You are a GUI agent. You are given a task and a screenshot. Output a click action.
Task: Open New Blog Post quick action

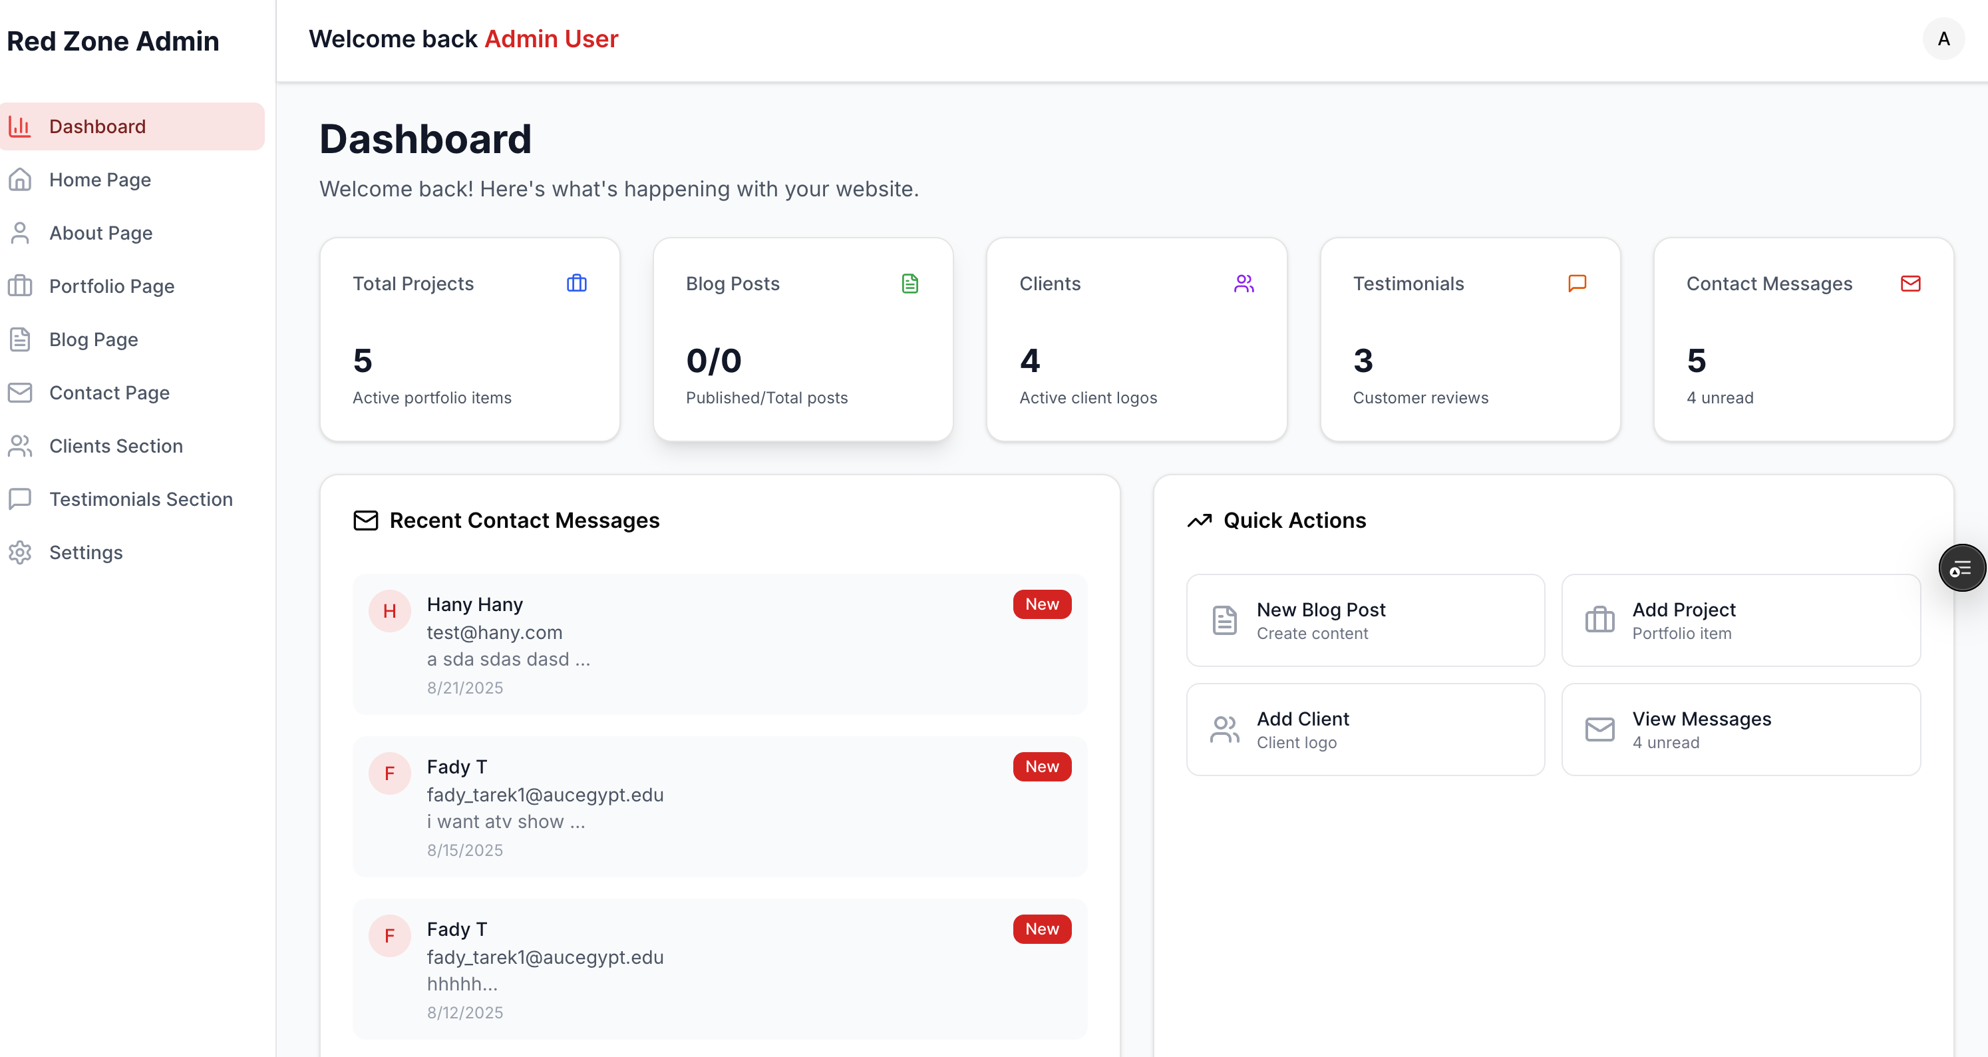point(1364,620)
